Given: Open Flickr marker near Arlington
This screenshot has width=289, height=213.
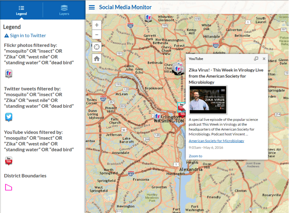Looking at the screenshot, I should click(x=157, y=117).
